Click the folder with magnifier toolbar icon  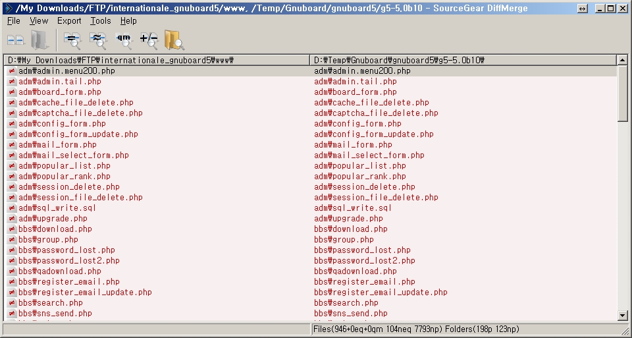coord(174,40)
